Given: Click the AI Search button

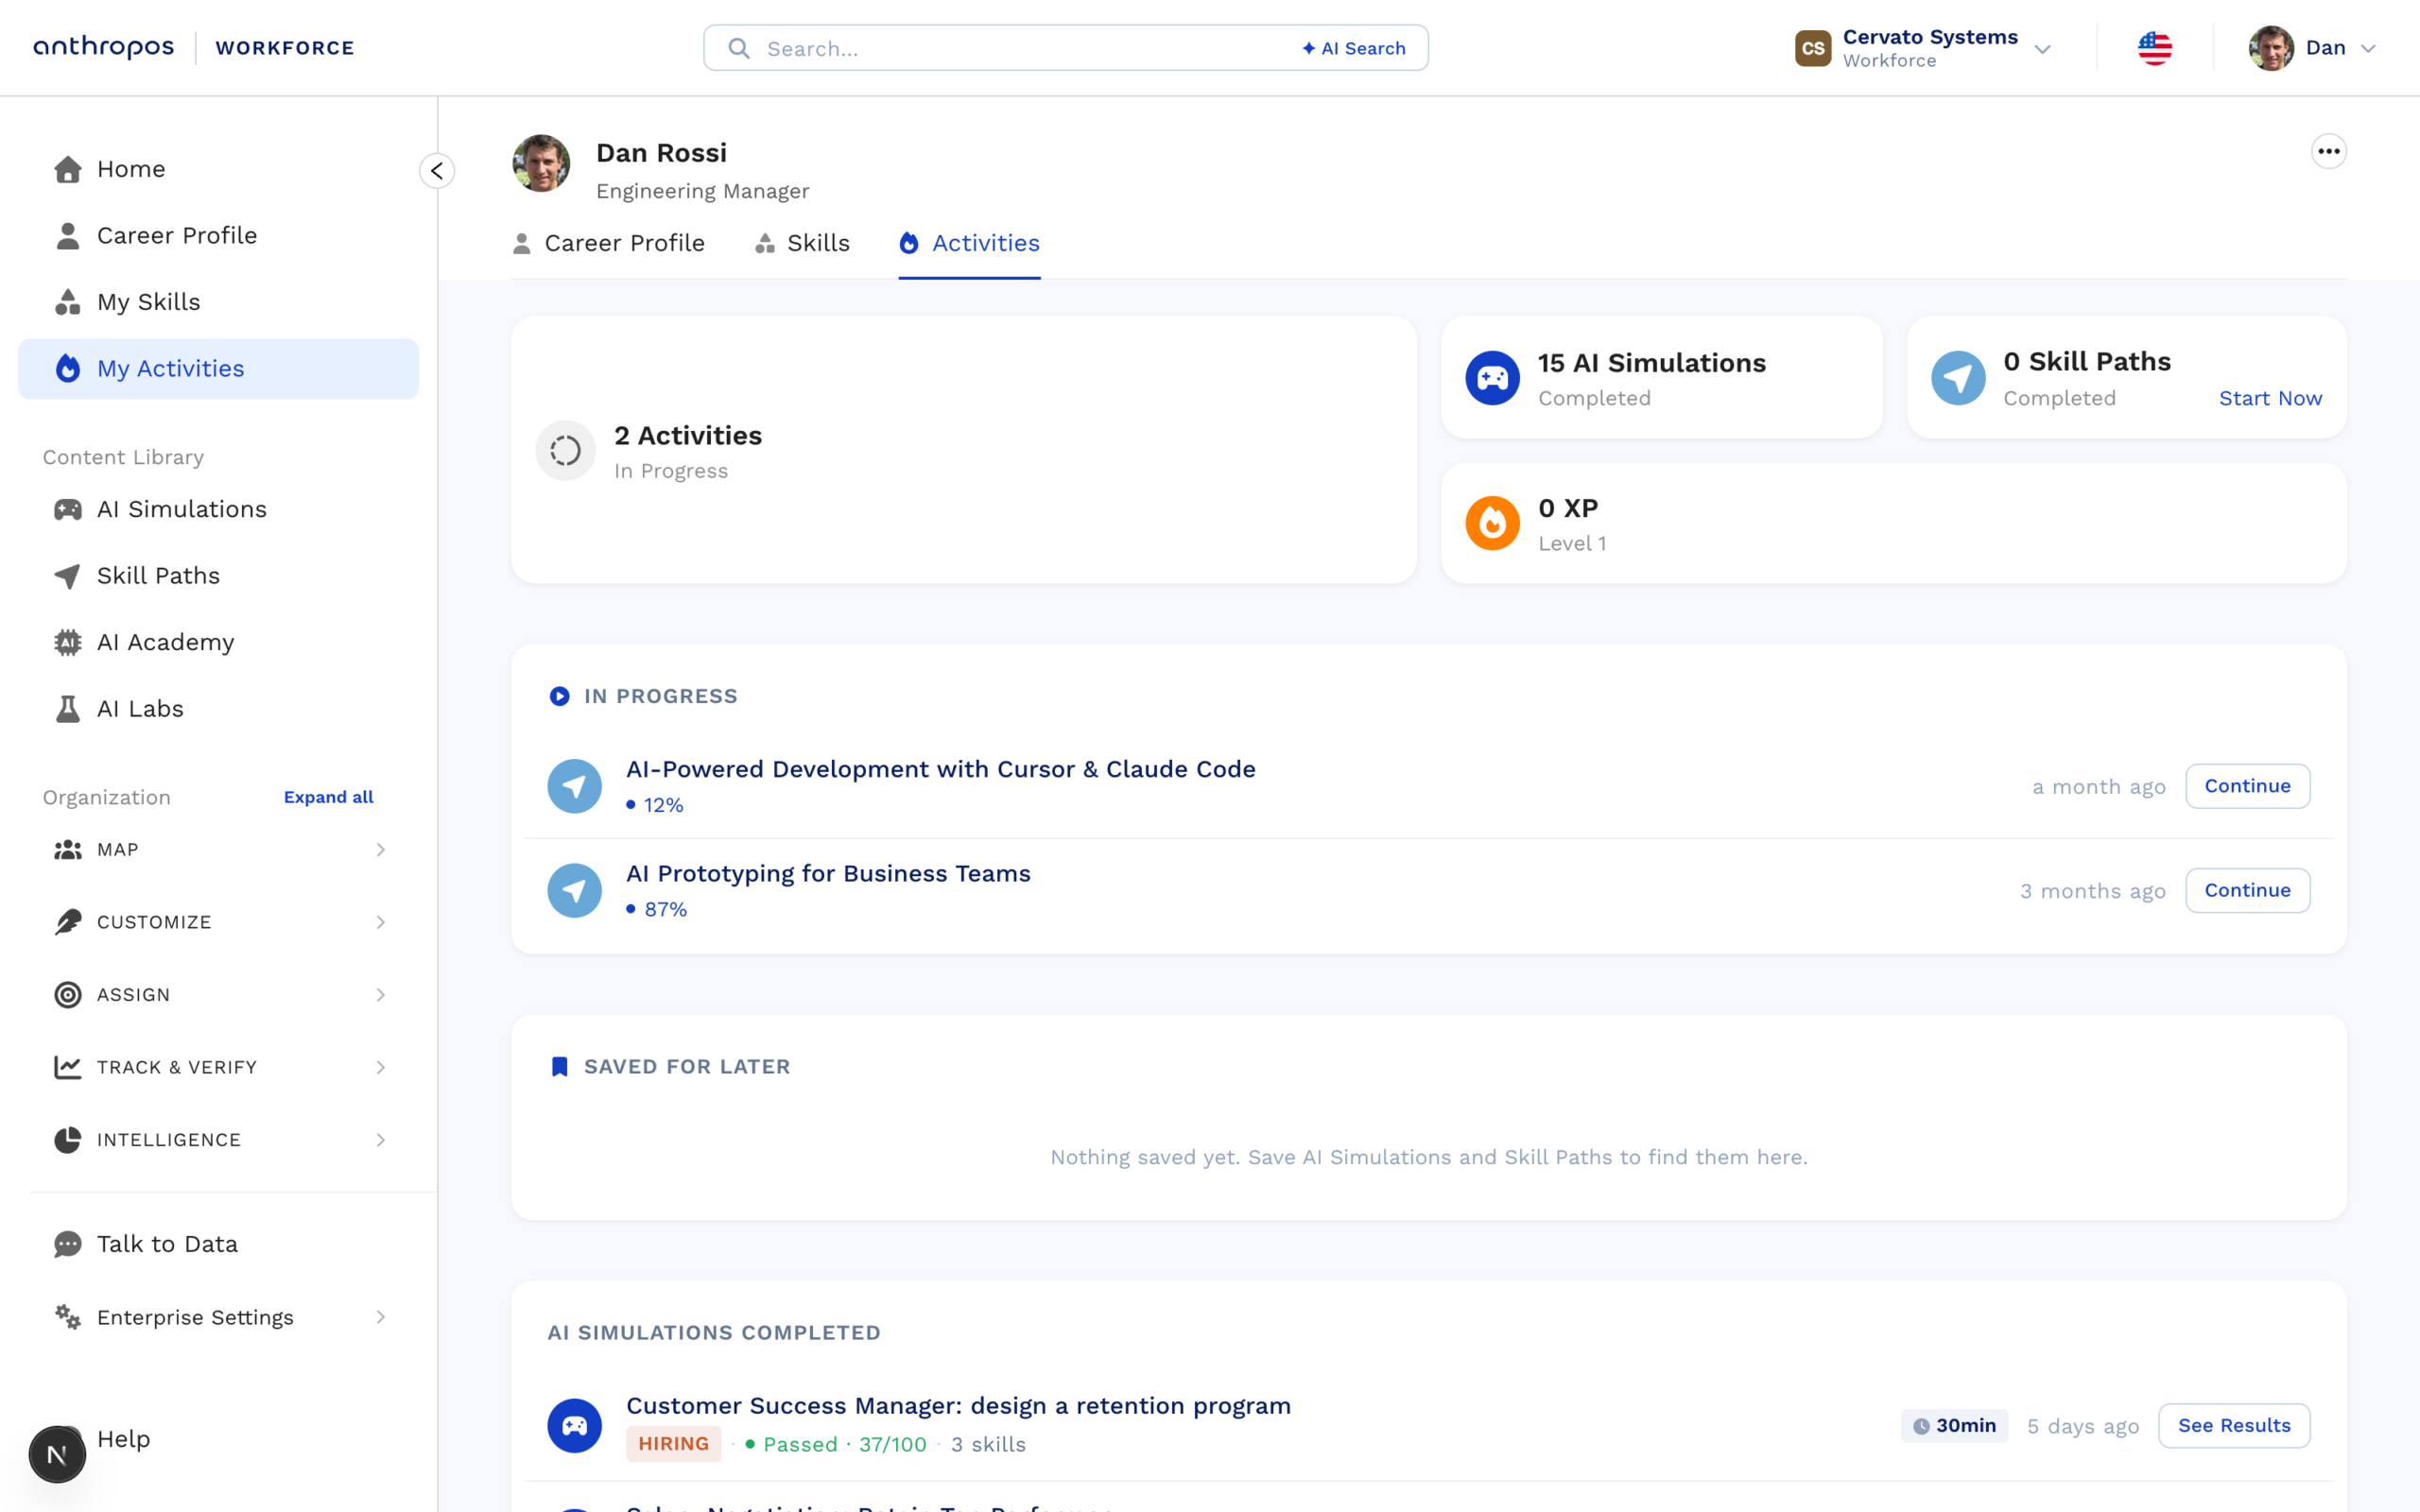Looking at the screenshot, I should 1354,48.
